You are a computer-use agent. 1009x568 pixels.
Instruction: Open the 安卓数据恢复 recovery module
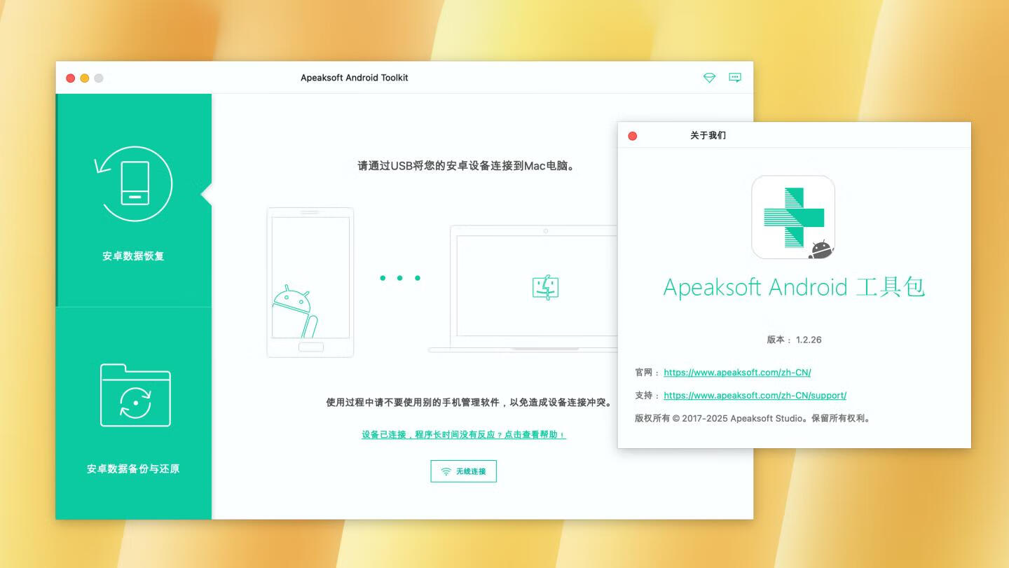(133, 200)
